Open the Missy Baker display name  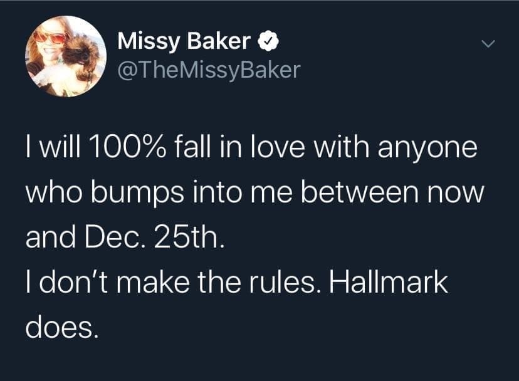tap(184, 43)
